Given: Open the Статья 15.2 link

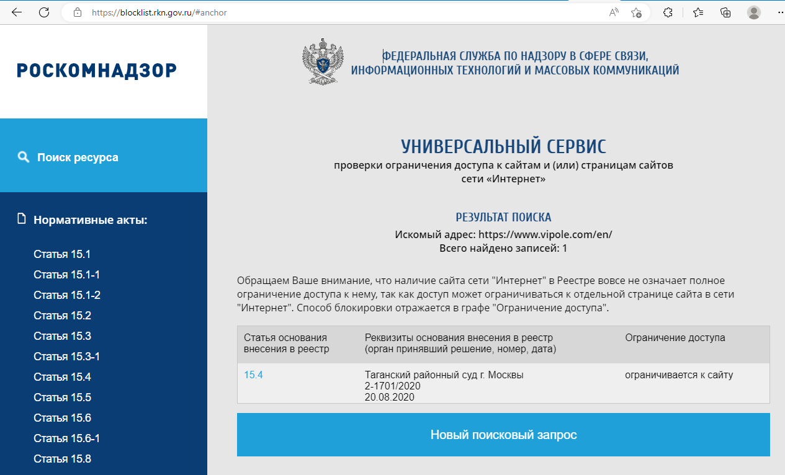Looking at the screenshot, I should point(62,316).
